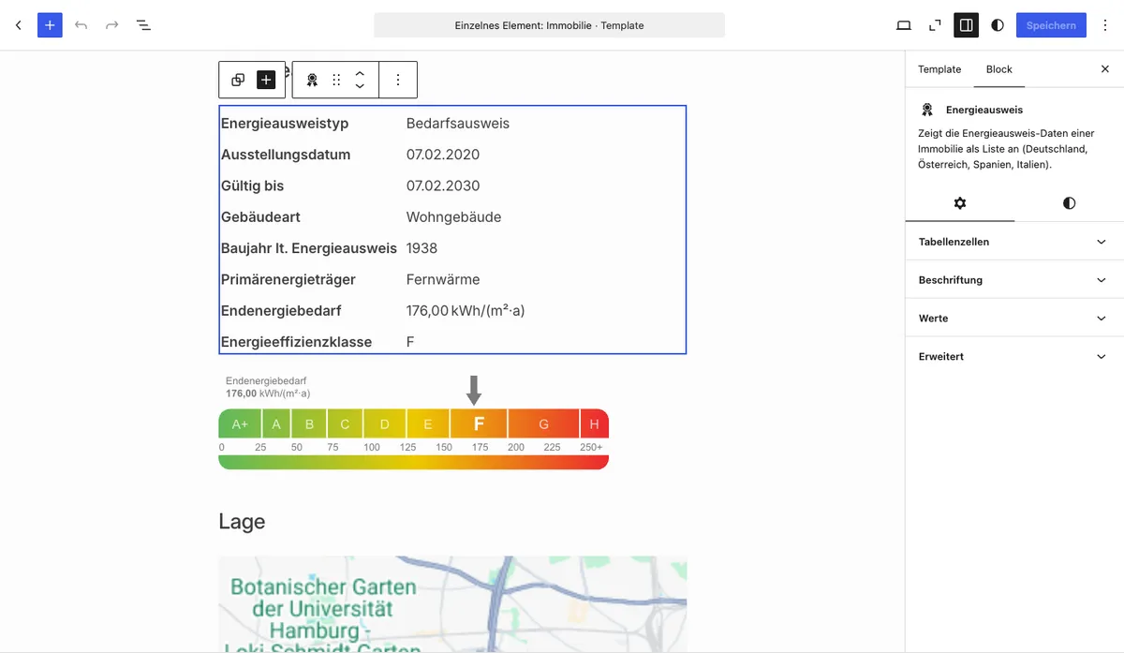Undo the last change
This screenshot has height=653, width=1124.
tap(81, 25)
